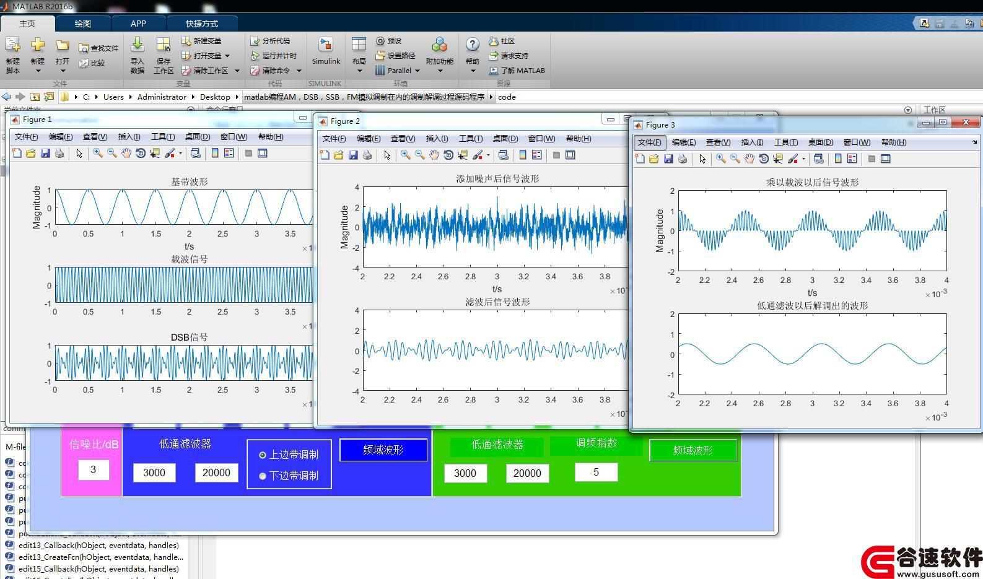
Task: Click Import Data icon
Action: point(138,45)
